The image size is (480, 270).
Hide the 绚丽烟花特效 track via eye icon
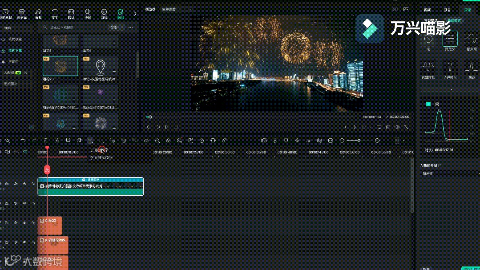[24, 242]
